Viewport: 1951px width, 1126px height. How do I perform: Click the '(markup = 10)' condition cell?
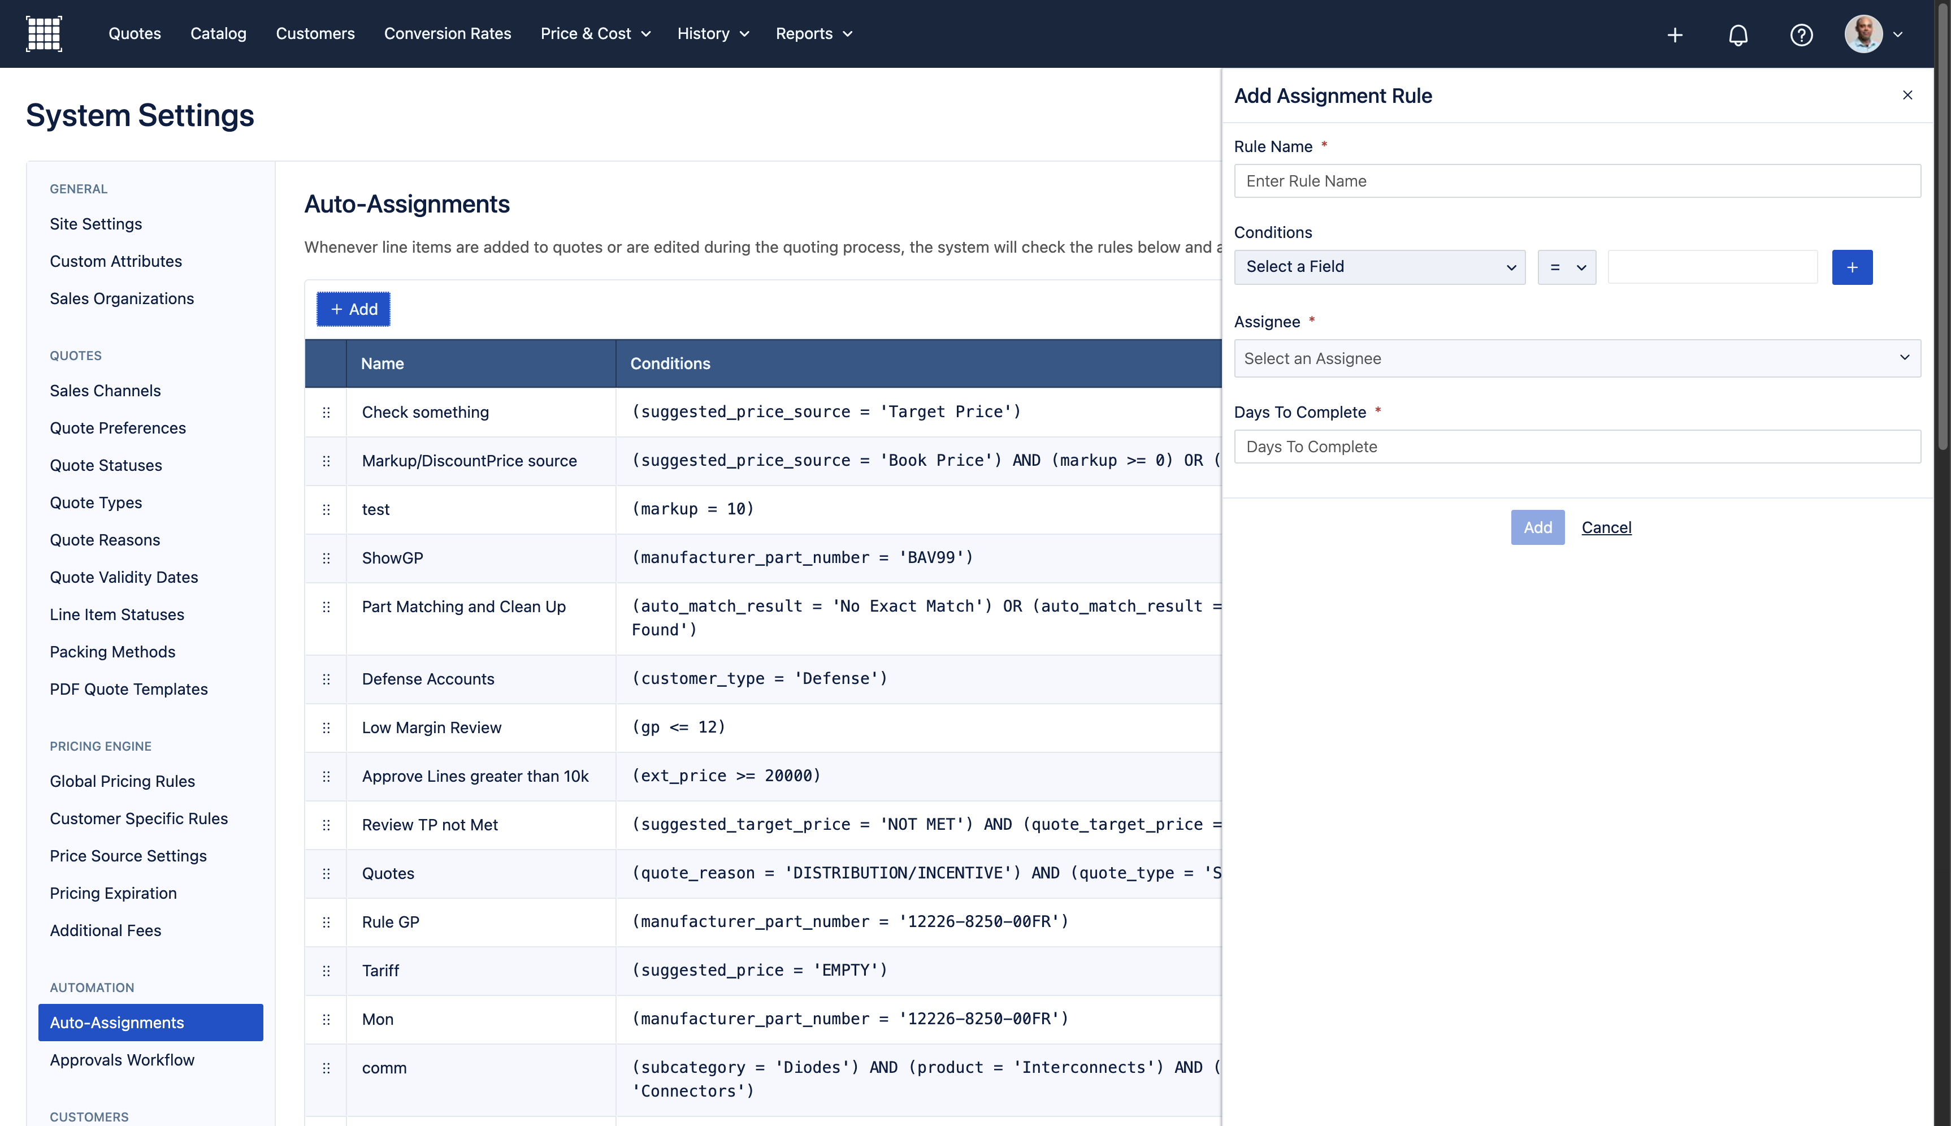pos(692,509)
